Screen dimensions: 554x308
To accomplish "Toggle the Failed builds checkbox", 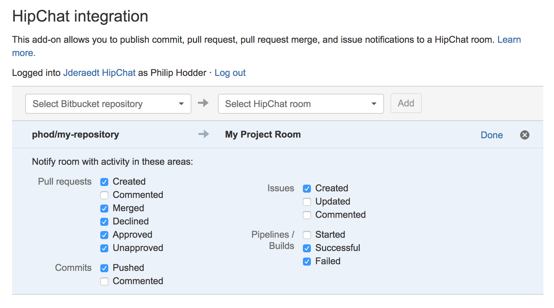I will 307,262.
